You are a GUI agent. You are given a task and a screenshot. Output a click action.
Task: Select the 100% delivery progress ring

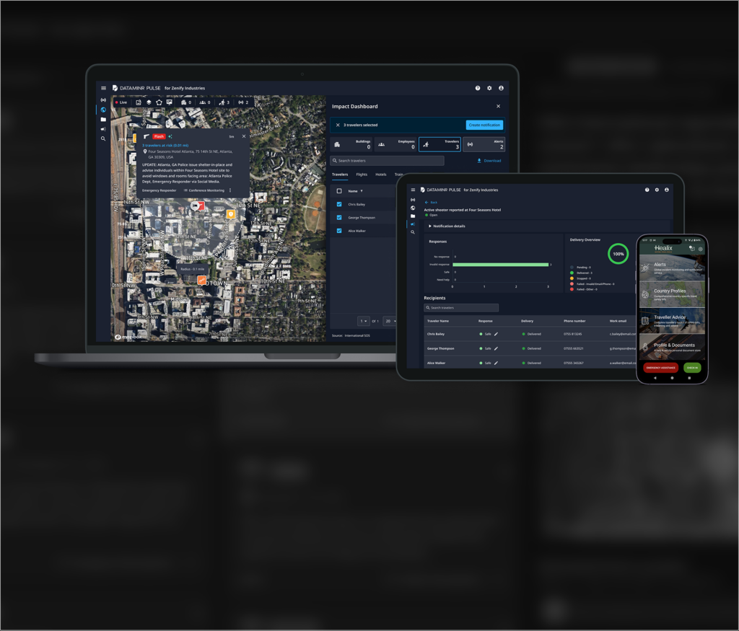click(618, 254)
